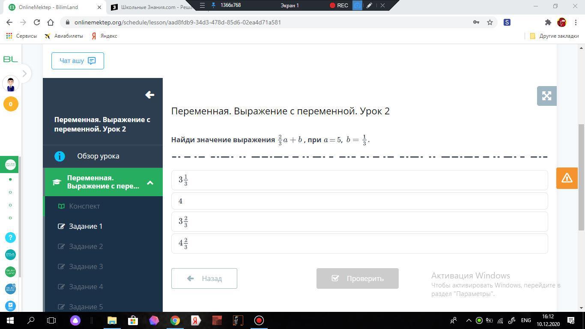Click the BL BilimLand logo
The image size is (585, 329).
coord(11,60)
